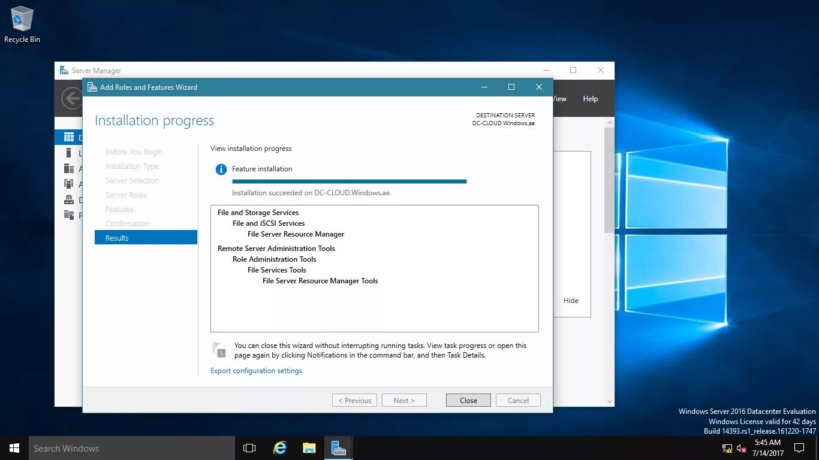Viewport: 819px width, 460px height.
Task: Open File Explorer from the taskbar
Action: [x=309, y=448]
